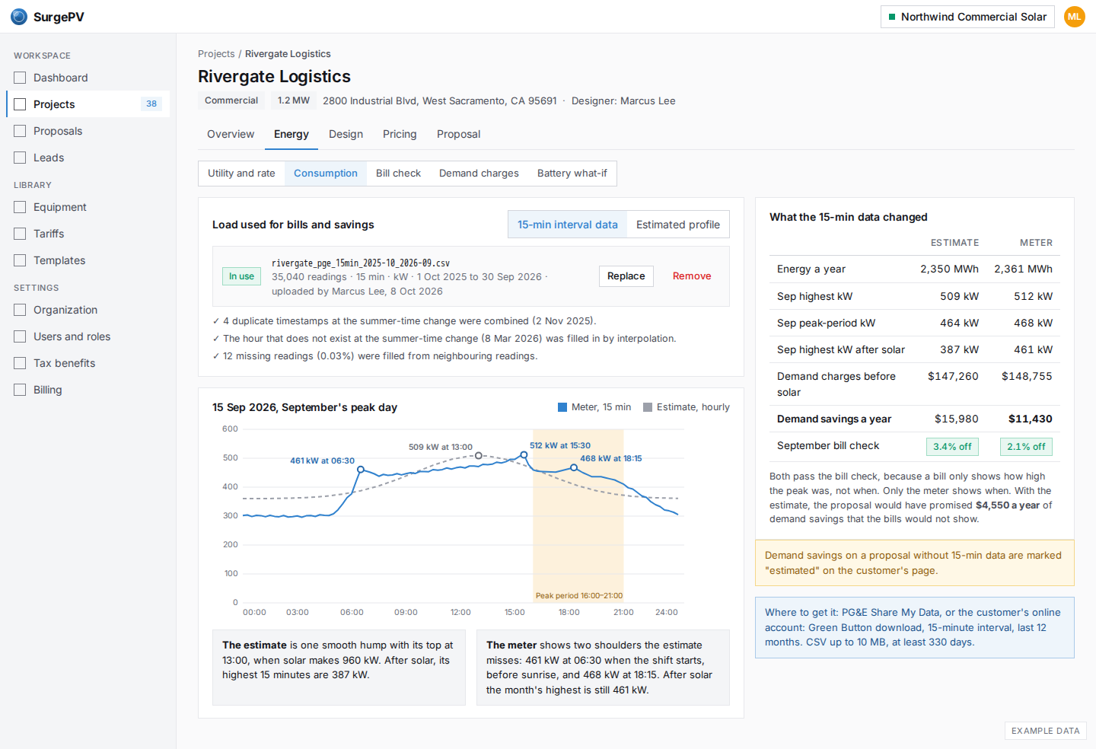Click the Billing sidebar icon
This screenshot has height=749, width=1096.
(x=20, y=390)
